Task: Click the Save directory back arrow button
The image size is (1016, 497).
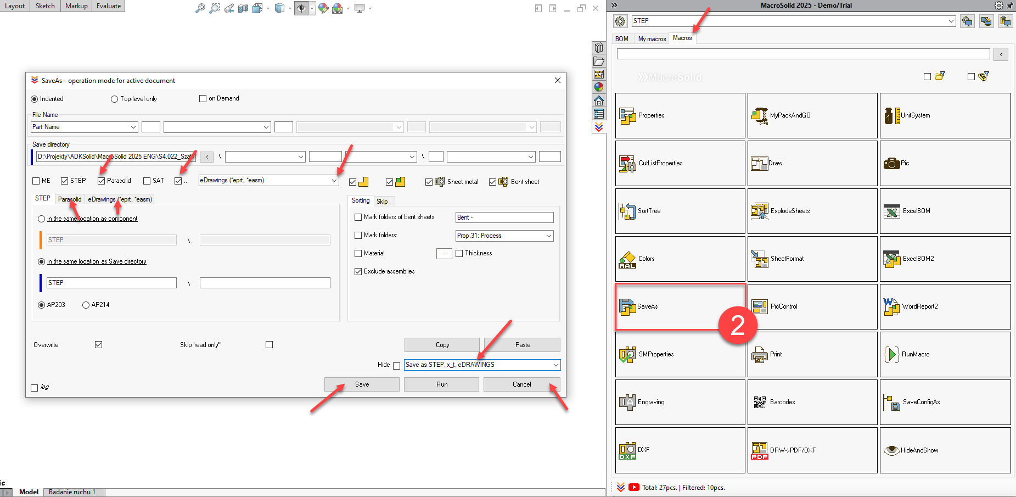Action: 207,157
